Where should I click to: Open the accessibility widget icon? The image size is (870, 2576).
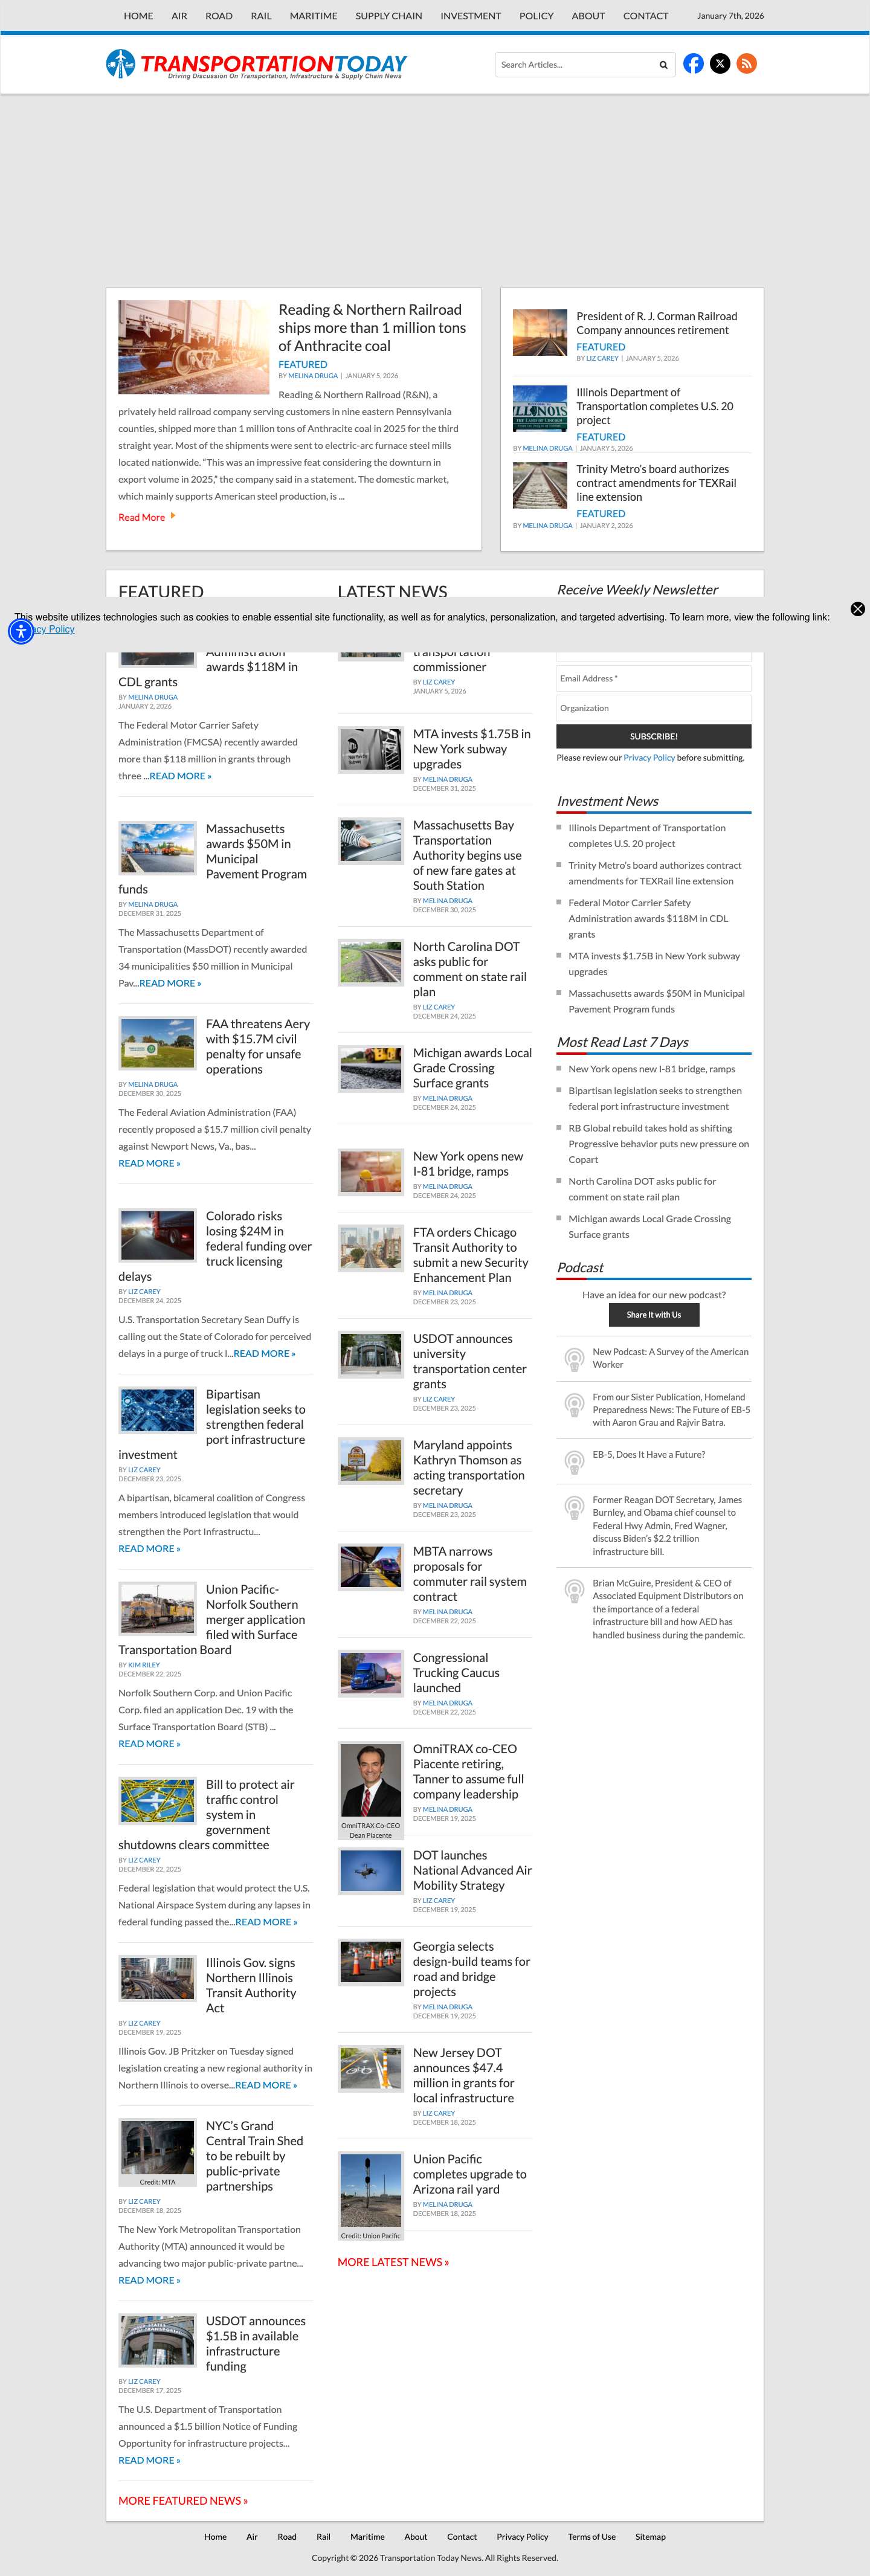[x=21, y=631]
